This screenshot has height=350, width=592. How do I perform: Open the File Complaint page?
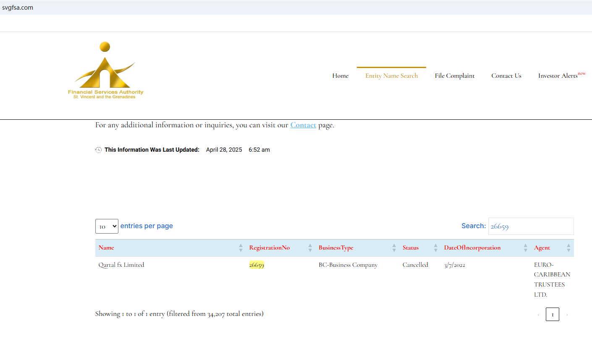coord(454,76)
